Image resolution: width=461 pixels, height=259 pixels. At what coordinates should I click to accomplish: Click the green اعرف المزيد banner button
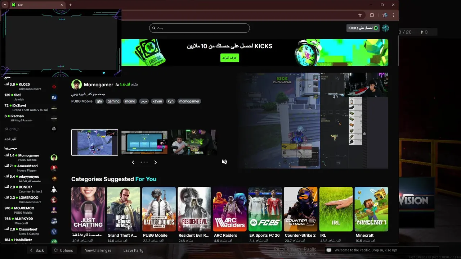[x=230, y=58]
